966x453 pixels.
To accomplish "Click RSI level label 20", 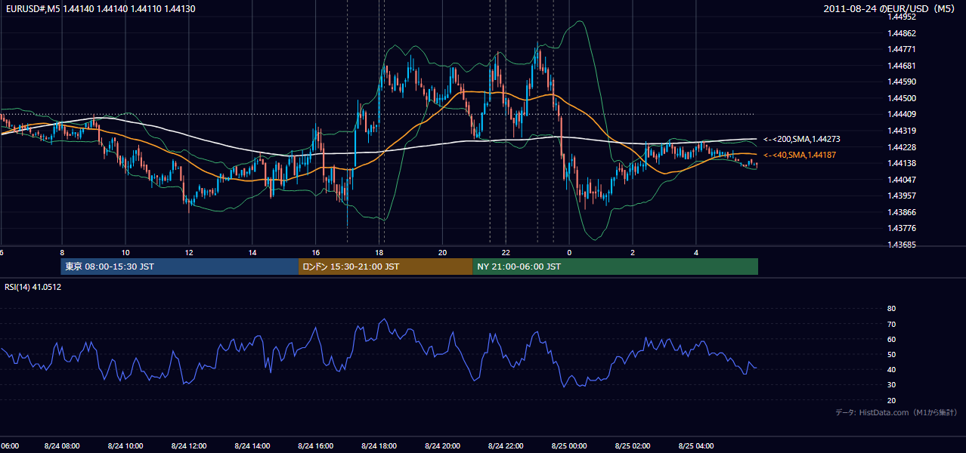I will pos(891,400).
